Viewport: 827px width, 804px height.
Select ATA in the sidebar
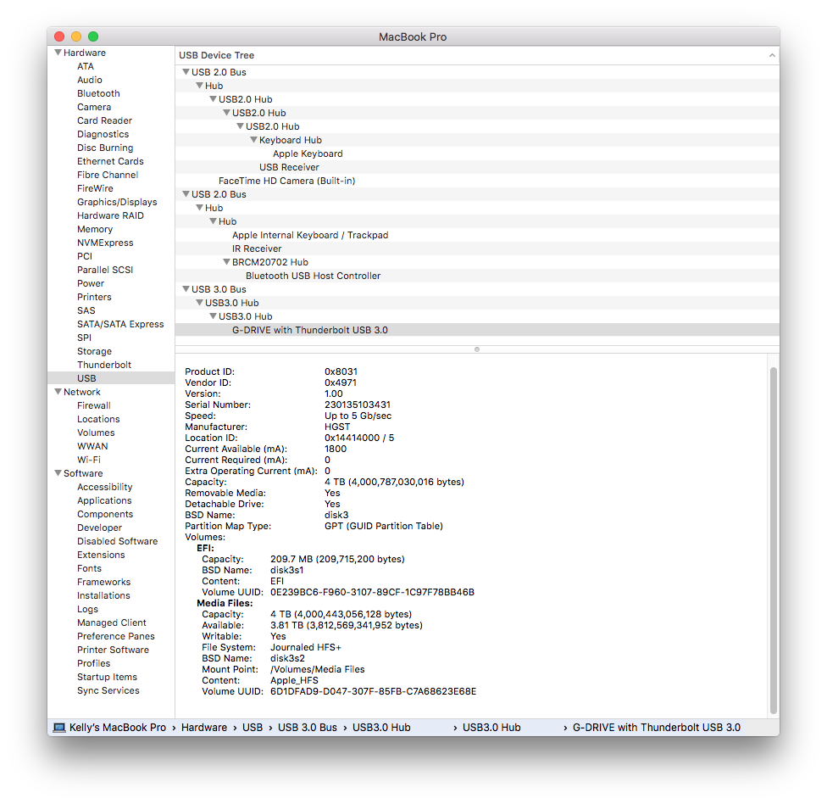[86, 66]
